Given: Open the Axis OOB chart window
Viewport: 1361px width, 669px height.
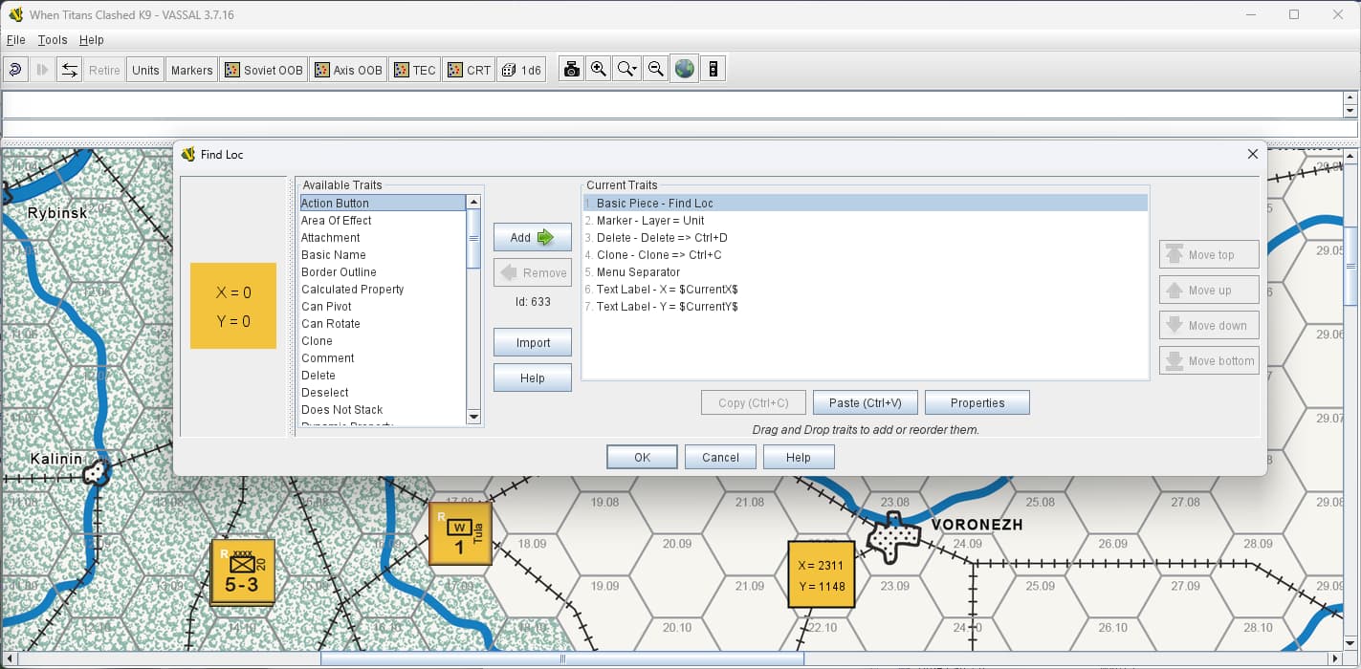Looking at the screenshot, I should (x=348, y=70).
